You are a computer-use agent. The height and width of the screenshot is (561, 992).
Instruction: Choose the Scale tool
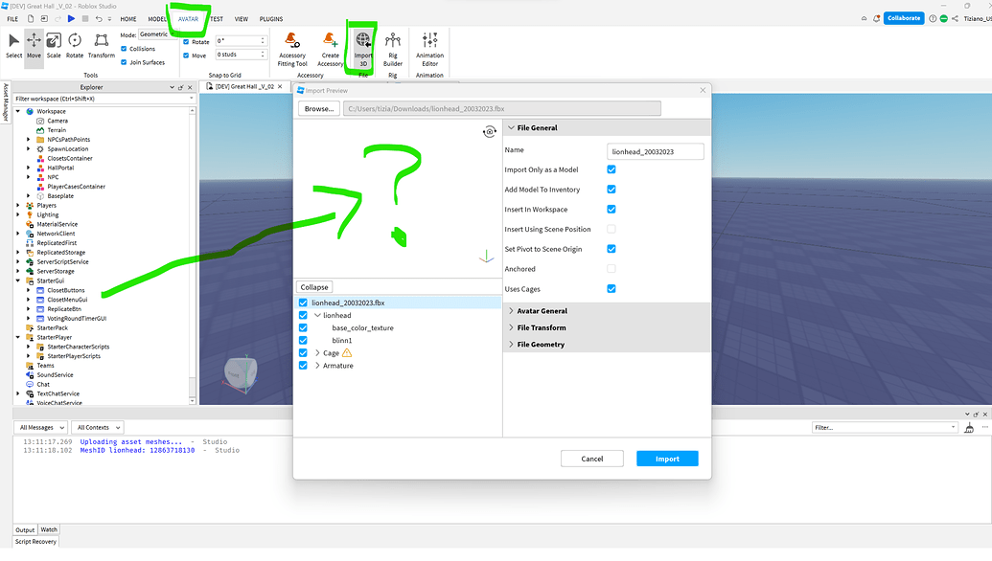54,46
